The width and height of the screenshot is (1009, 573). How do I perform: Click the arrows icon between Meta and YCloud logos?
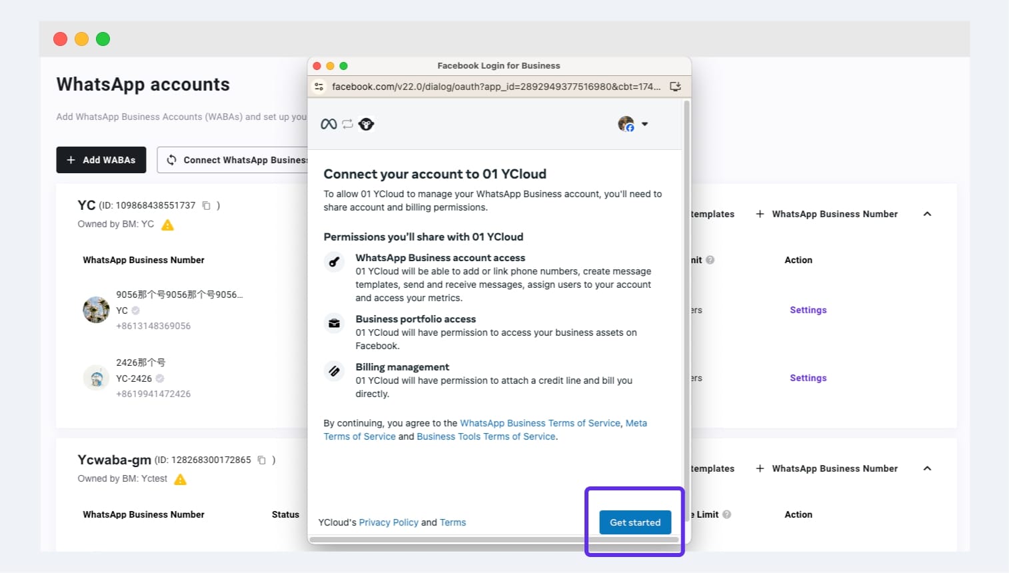(x=347, y=124)
